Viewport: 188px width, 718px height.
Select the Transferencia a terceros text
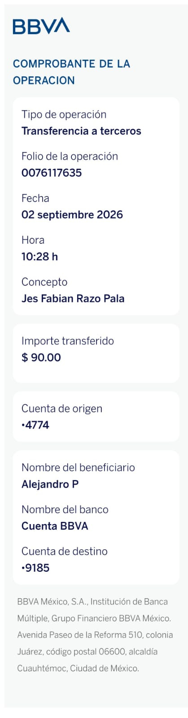81,131
